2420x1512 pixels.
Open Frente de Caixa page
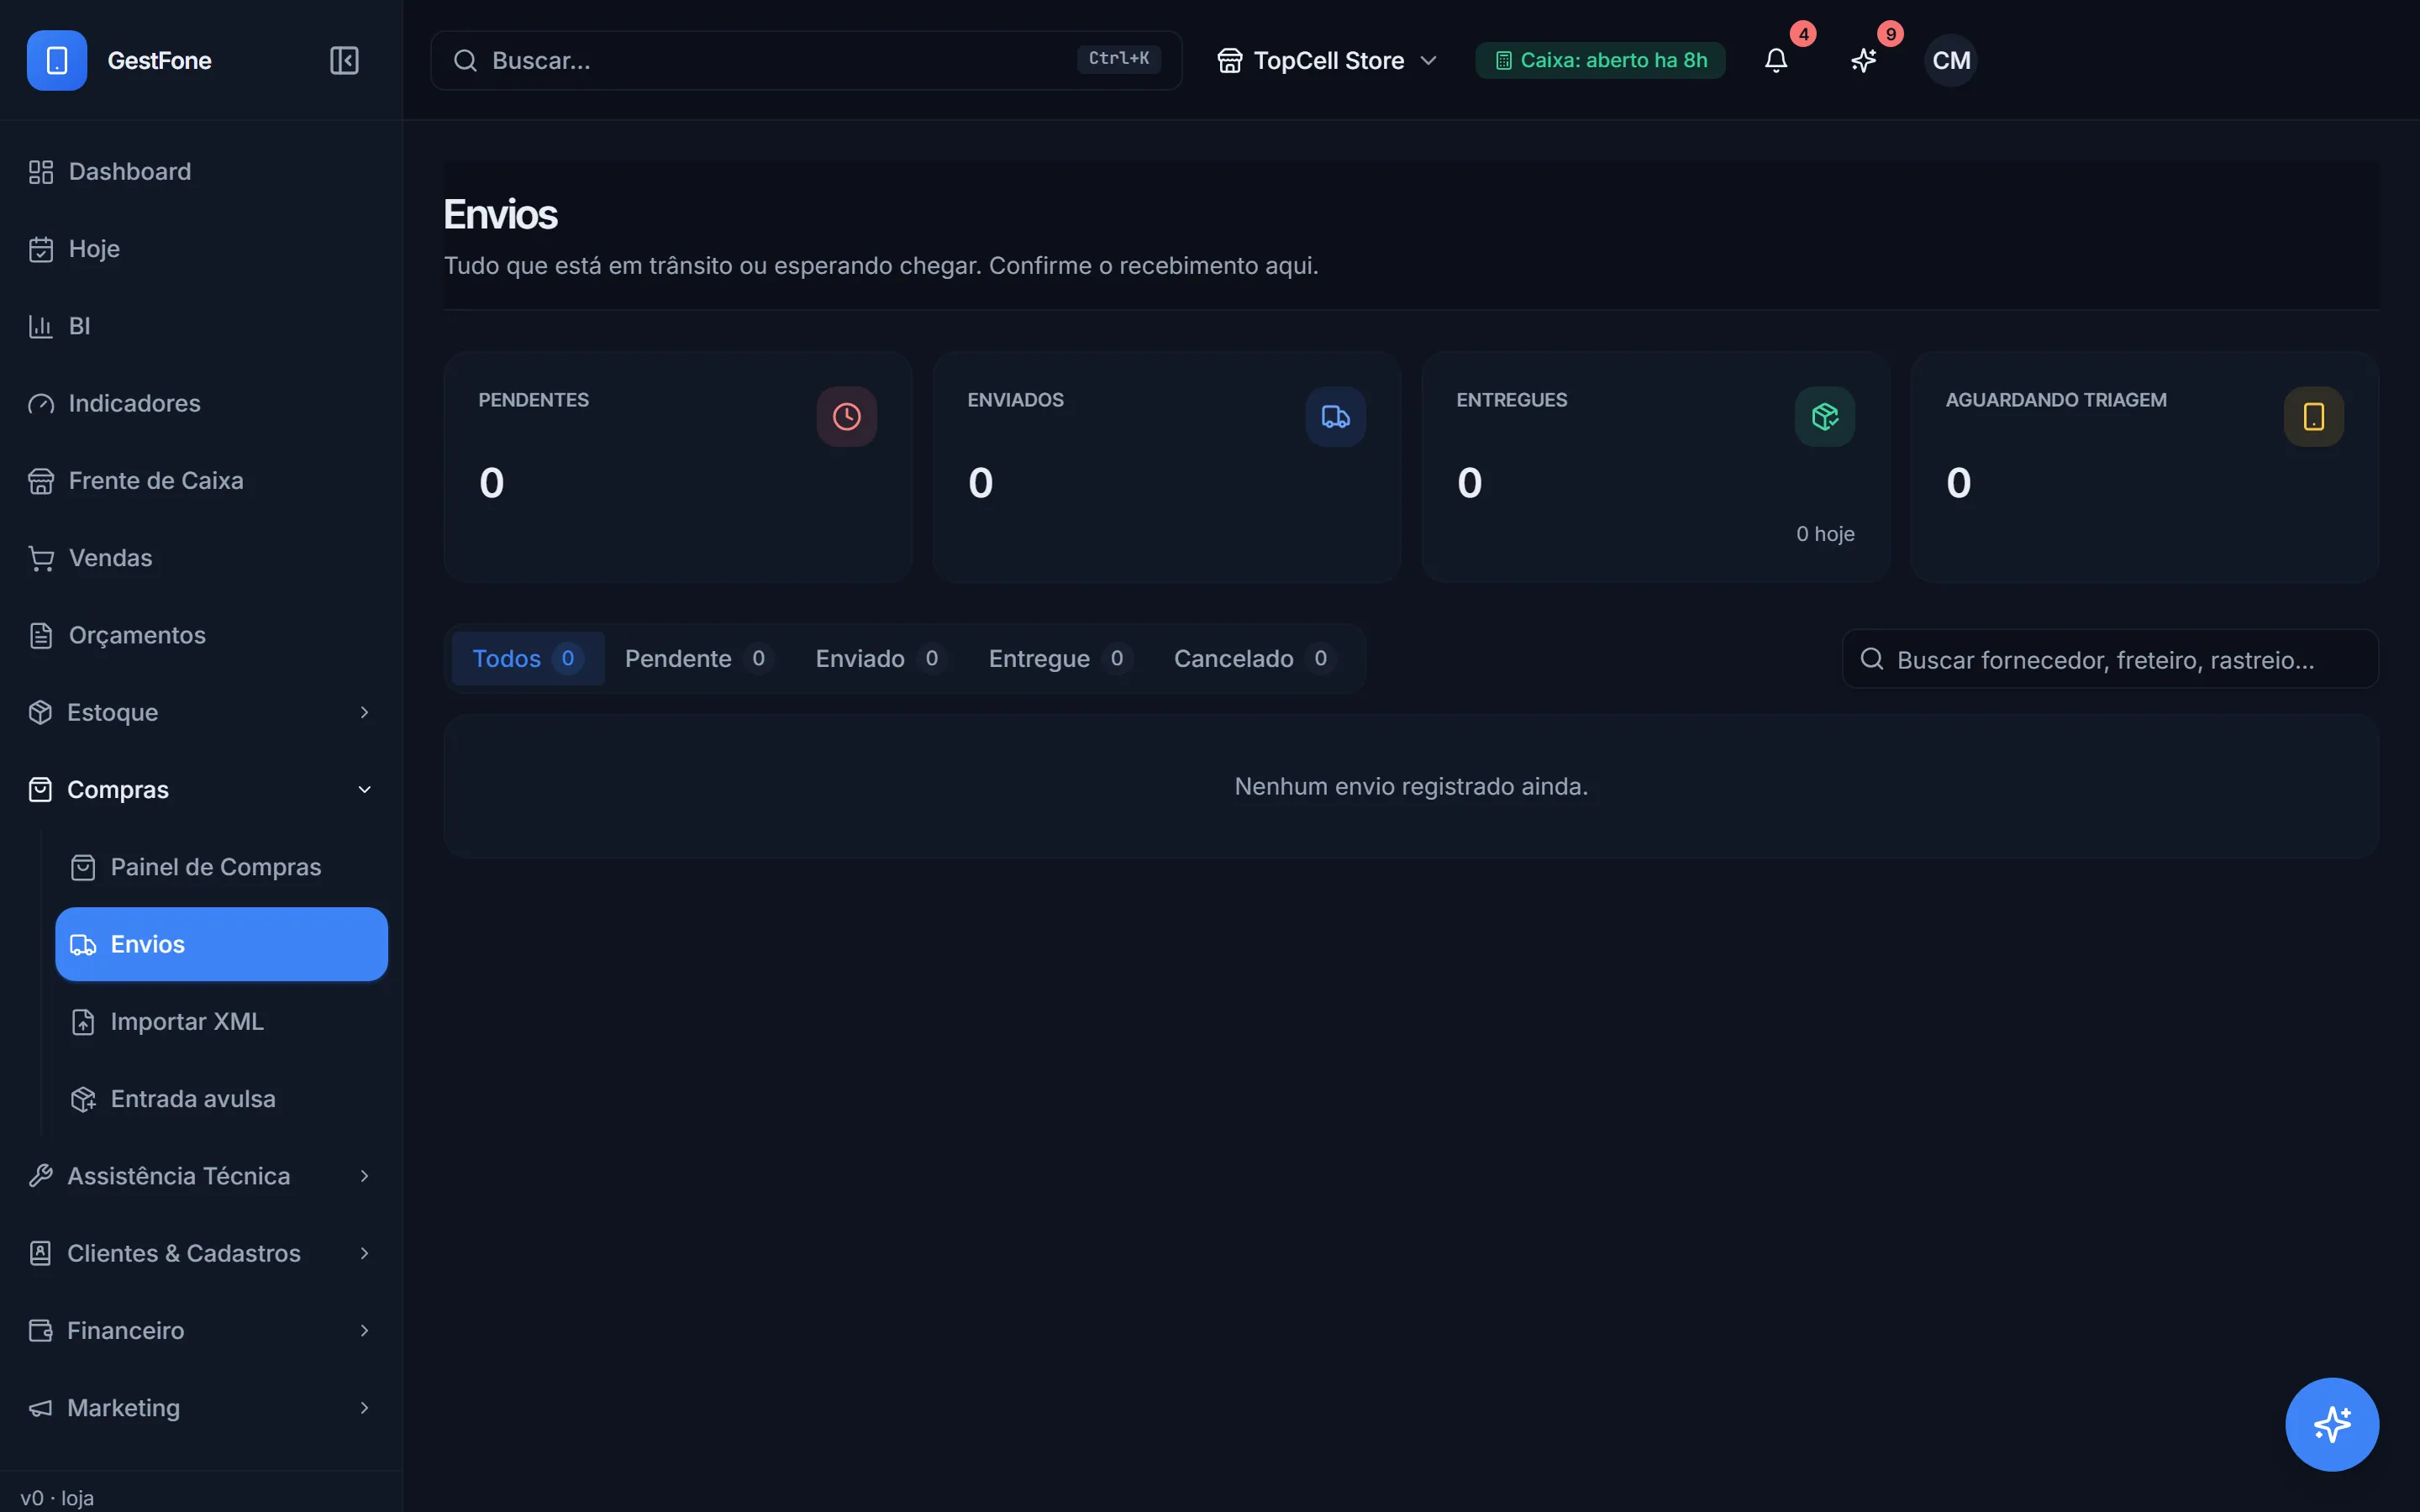pyautogui.click(x=200, y=481)
